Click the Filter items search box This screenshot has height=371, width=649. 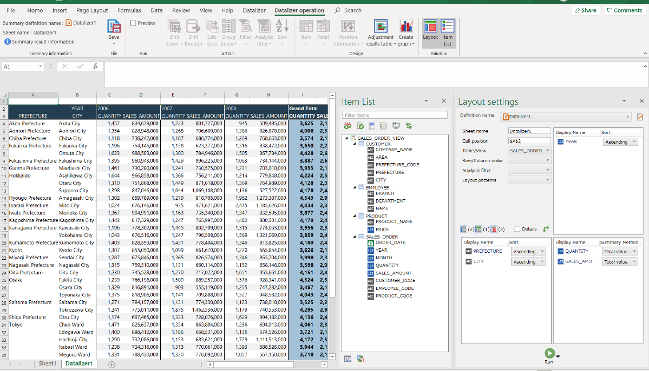(395, 115)
